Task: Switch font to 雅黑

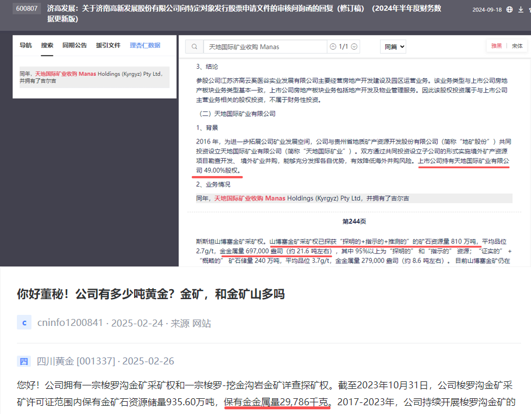Action: point(496,46)
